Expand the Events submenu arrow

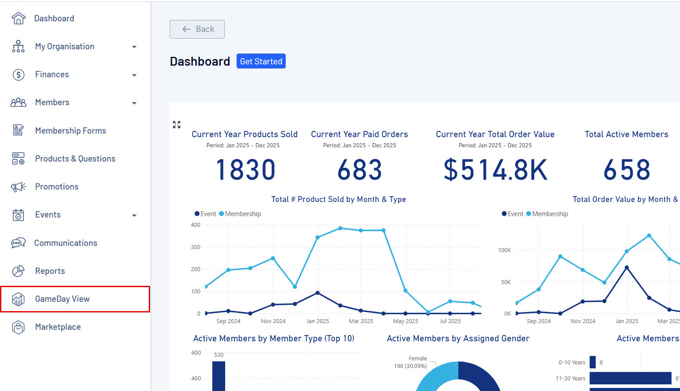click(134, 216)
